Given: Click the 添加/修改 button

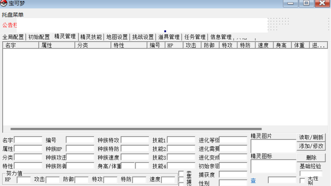Looking at the screenshot, I should 311,146.
